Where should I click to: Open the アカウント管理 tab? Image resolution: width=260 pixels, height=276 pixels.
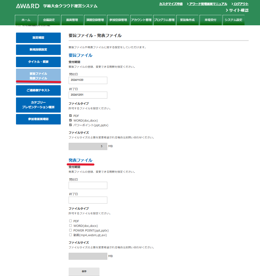141,20
